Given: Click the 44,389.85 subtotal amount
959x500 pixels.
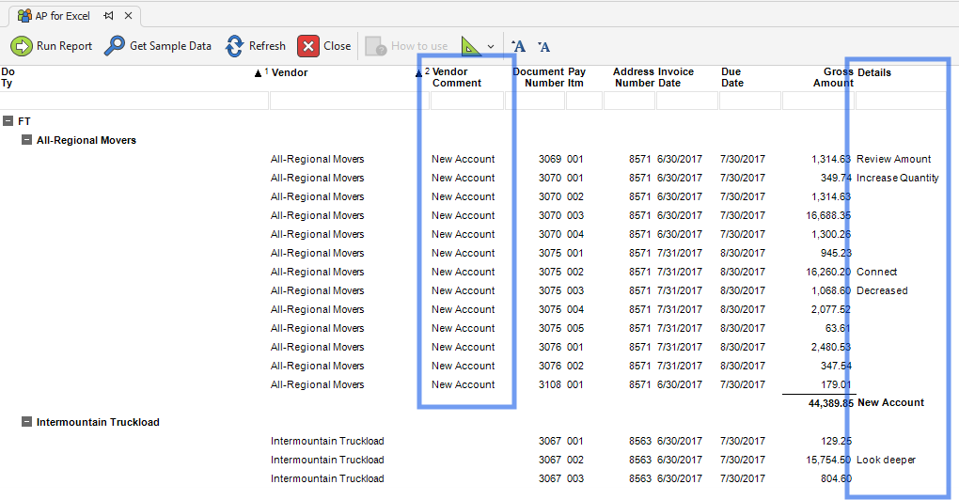Looking at the screenshot, I should pyautogui.click(x=830, y=403).
